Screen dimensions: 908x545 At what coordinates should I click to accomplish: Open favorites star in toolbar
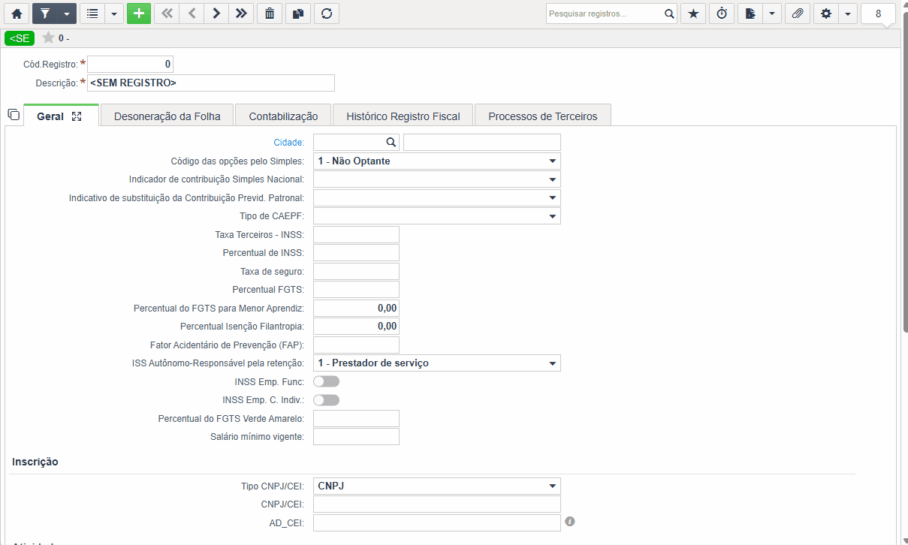pyautogui.click(x=693, y=14)
